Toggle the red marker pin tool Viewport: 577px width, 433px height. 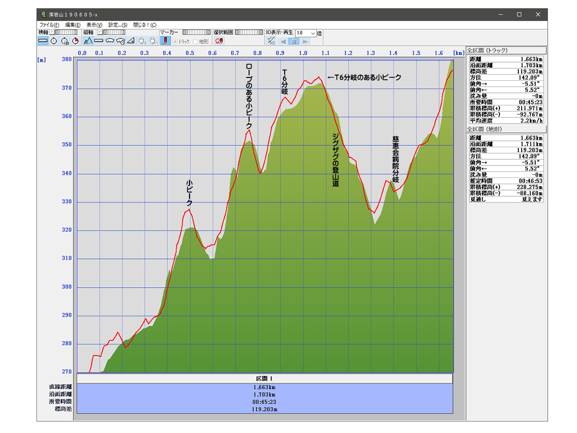(x=165, y=41)
